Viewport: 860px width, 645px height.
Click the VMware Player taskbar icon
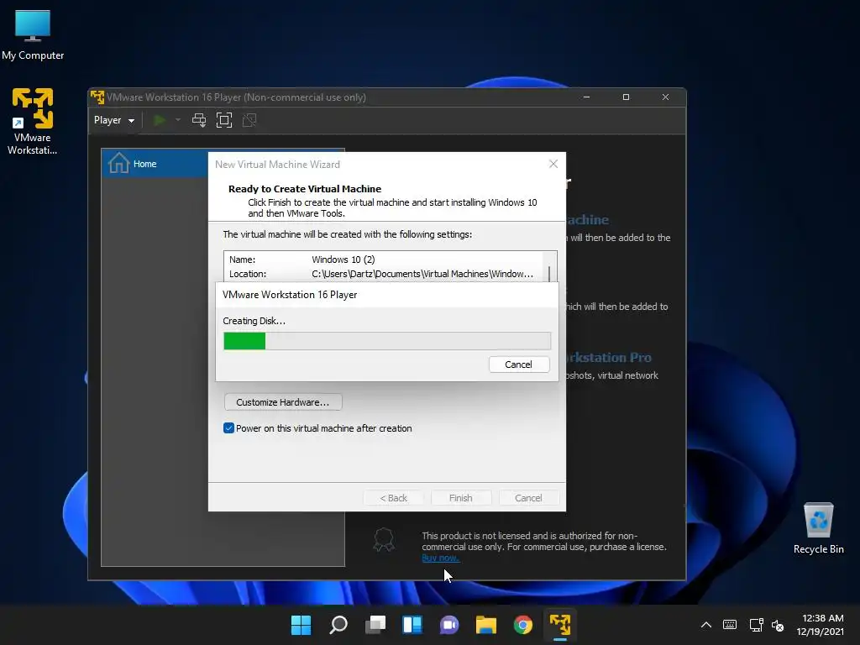(x=560, y=625)
